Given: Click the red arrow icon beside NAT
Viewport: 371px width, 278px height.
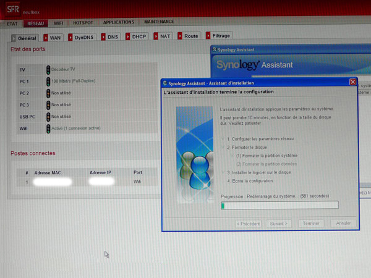Looking at the screenshot, I should tap(156, 36).
